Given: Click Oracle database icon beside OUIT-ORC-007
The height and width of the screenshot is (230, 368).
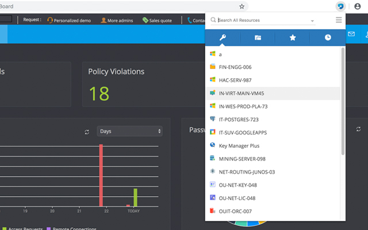Looking at the screenshot, I should click(x=213, y=210).
